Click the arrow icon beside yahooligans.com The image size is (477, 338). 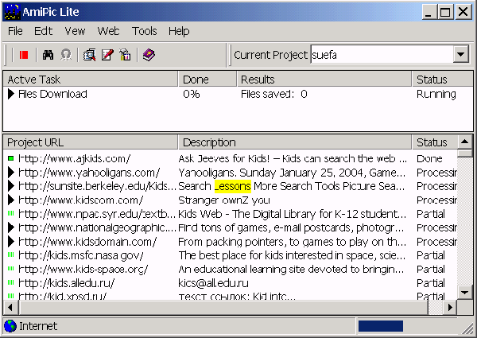pyautogui.click(x=11, y=173)
